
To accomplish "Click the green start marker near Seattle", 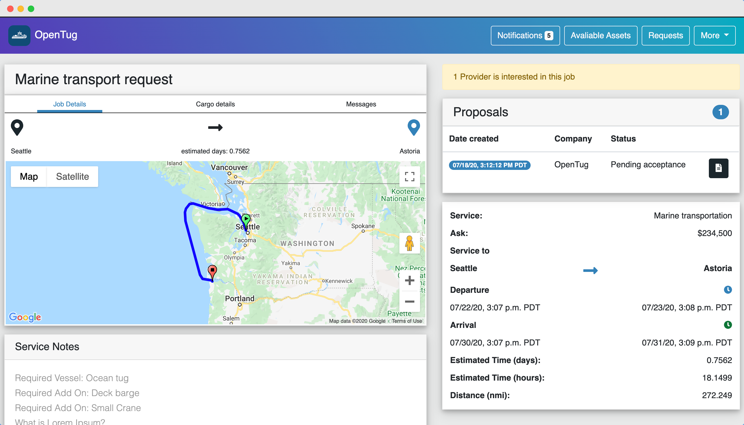I will click(246, 221).
